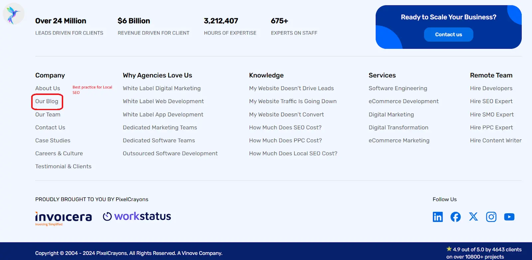
Task: Open the Our Blog link
Action: coord(47,101)
